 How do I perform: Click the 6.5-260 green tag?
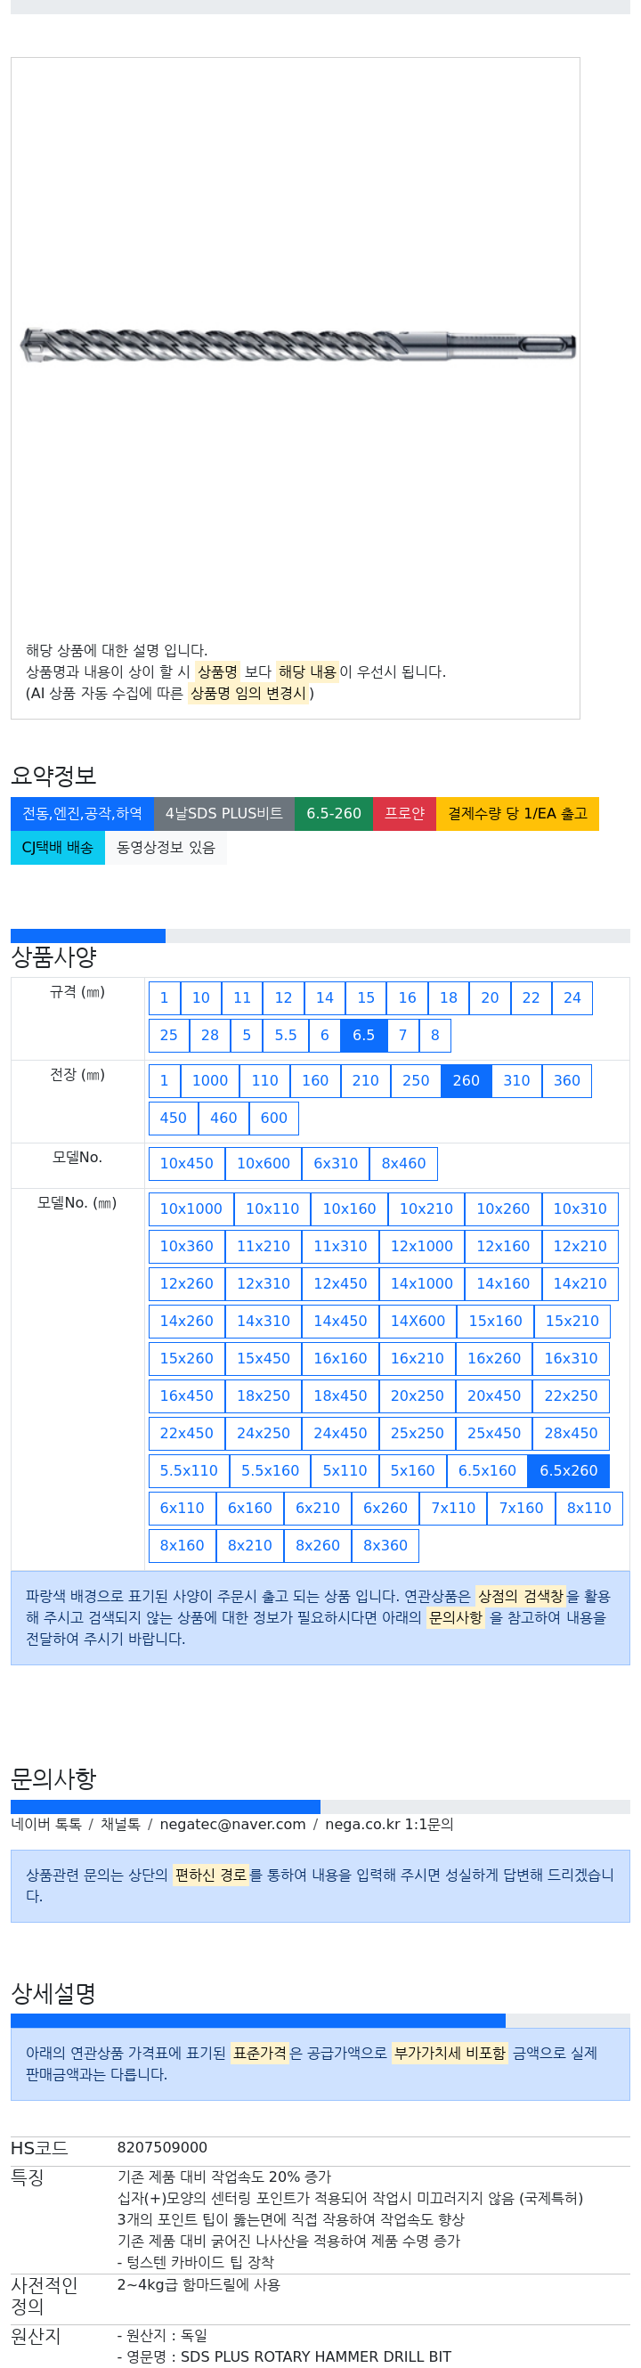point(333,814)
